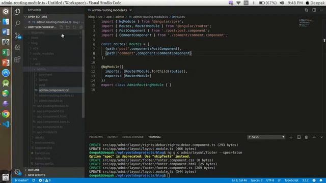The image size is (326, 183).
Task: Switch to the Output tab
Action: [113, 137]
